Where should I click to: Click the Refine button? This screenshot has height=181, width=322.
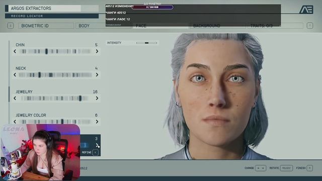90,152
